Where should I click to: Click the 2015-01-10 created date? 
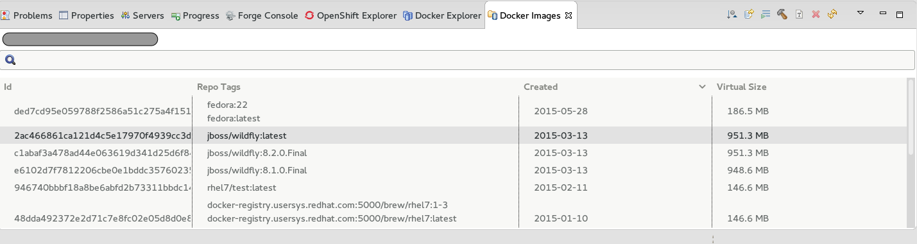pyautogui.click(x=561, y=218)
